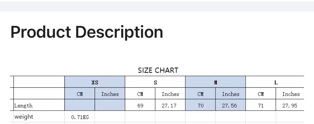The height and width of the screenshot is (124, 314).
Task: Click the 71 cm length cell
Action: [261, 106]
